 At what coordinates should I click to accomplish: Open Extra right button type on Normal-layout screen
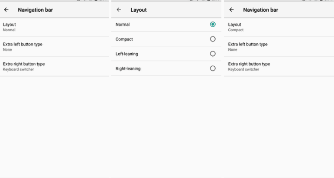pos(54,66)
